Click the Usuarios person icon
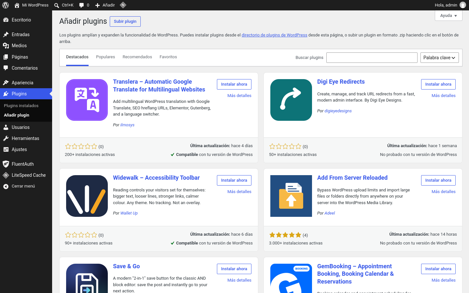 [6, 127]
